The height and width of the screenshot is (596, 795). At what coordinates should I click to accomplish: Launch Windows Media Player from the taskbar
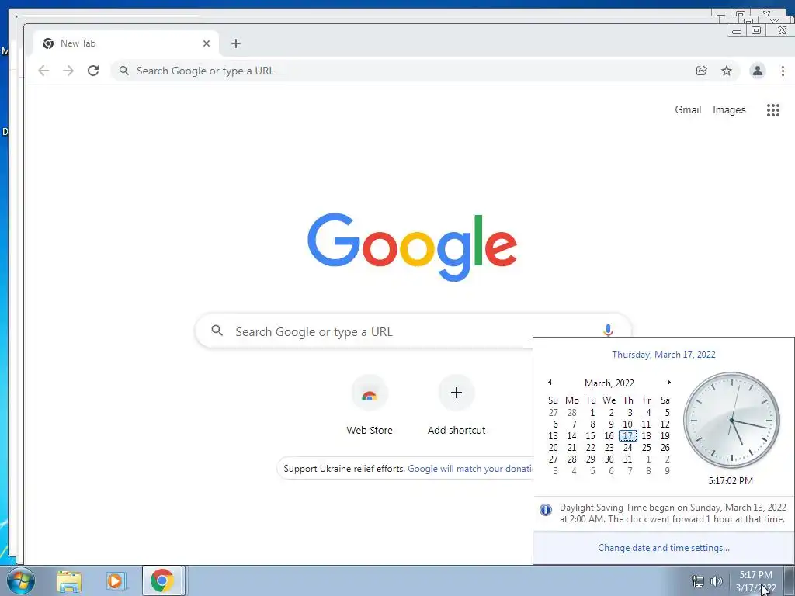click(x=116, y=581)
